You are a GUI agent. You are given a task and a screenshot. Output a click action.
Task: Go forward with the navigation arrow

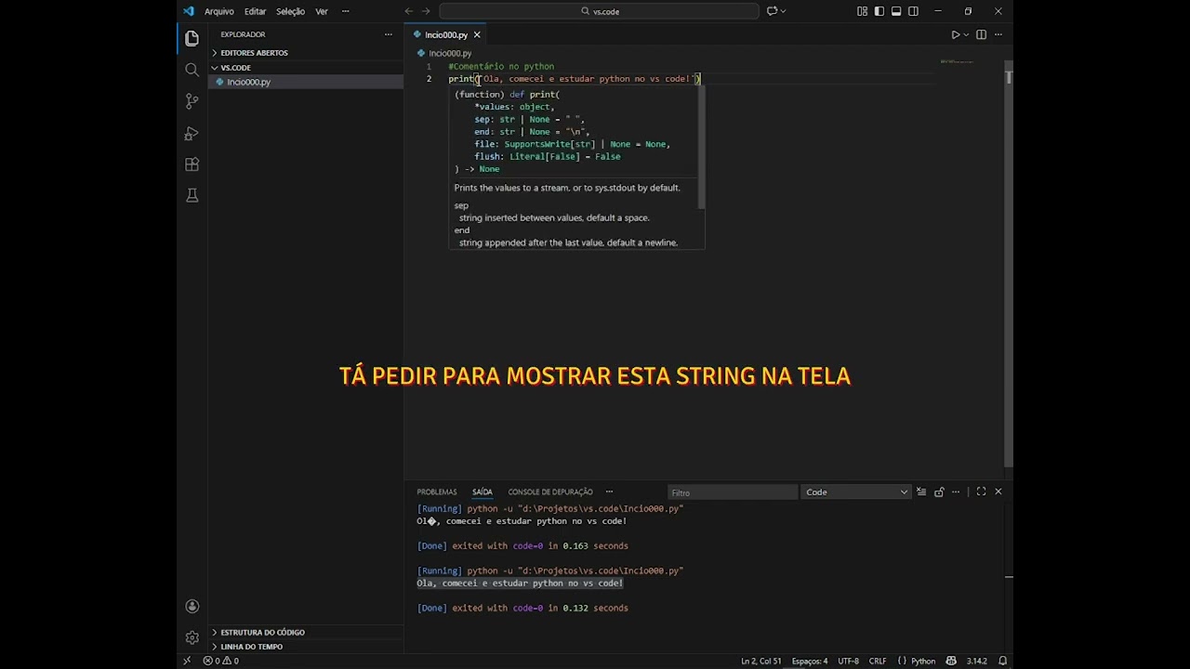426,11
